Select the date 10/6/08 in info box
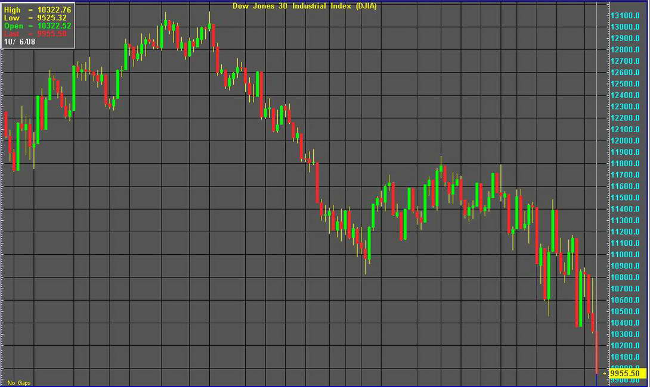The image size is (650, 387). coord(19,42)
